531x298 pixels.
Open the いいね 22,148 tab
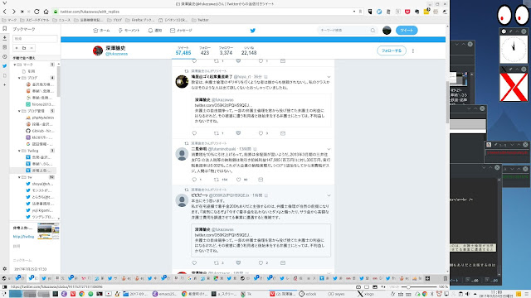click(249, 50)
